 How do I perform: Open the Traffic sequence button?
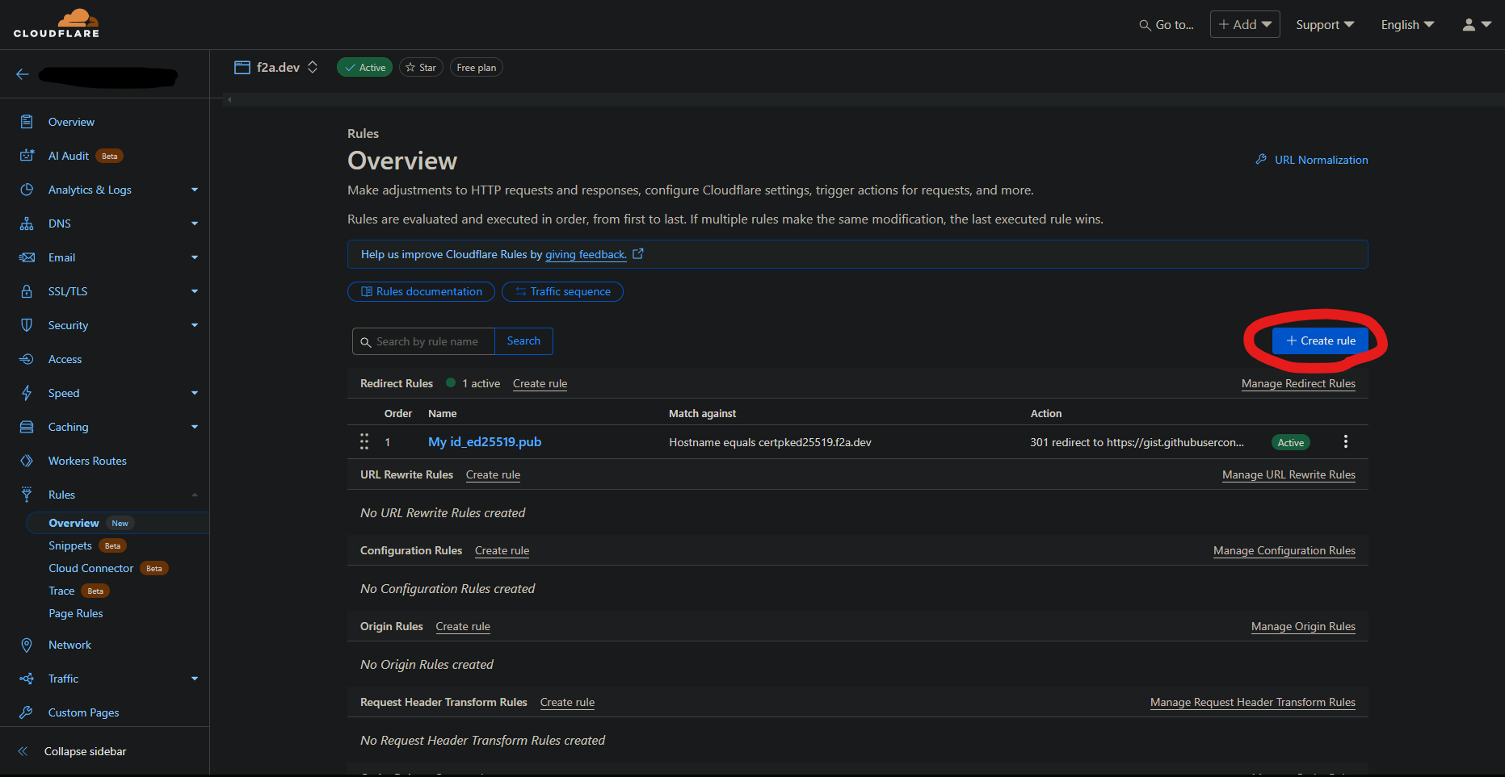click(x=562, y=291)
